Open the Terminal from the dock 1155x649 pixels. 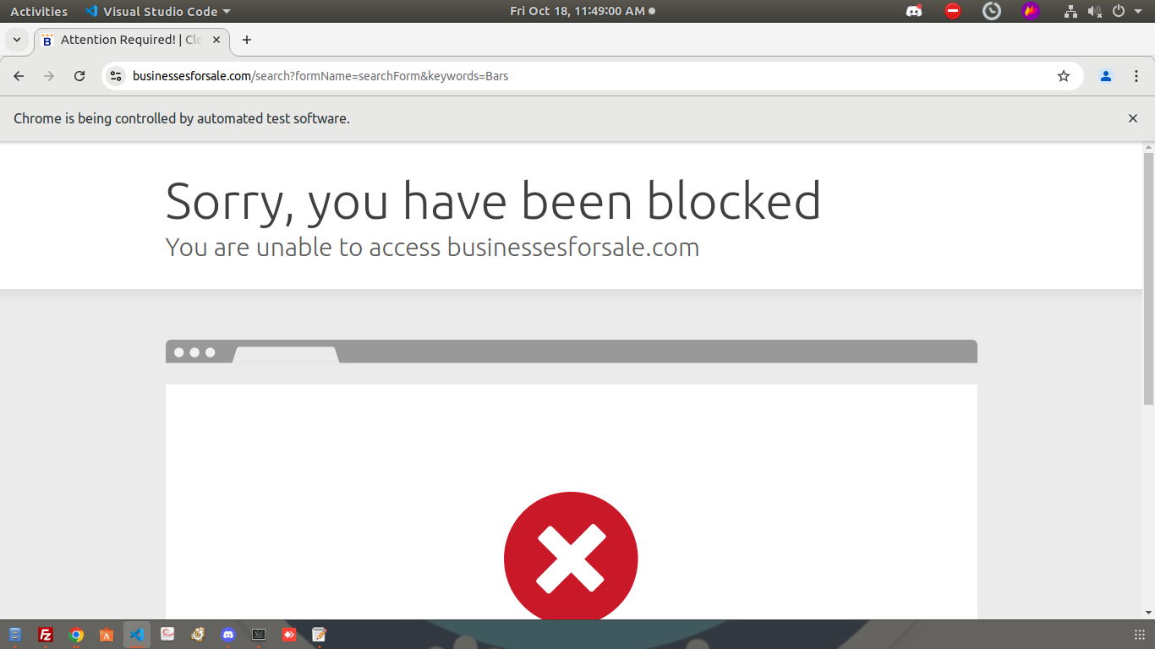click(259, 635)
